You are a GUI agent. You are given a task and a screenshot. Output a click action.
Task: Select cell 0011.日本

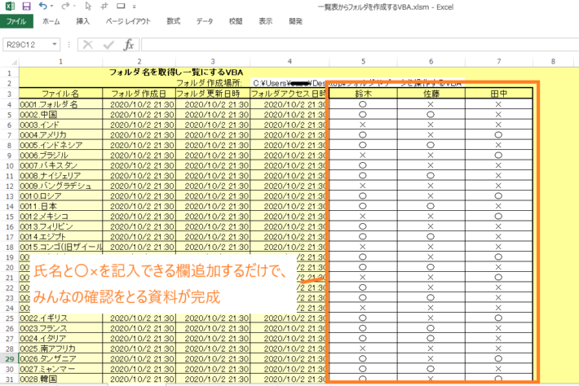tap(60, 206)
